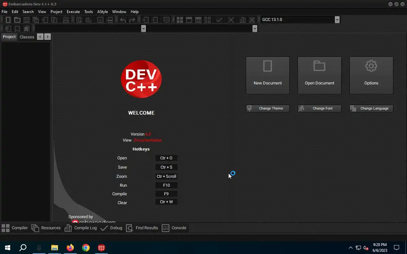Launch Chrome from the taskbar
This screenshot has height=254, width=407.
86,248
